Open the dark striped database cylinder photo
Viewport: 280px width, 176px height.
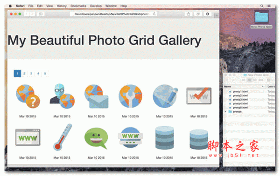pos(165,137)
